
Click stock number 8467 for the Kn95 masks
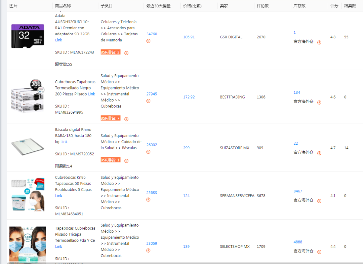pos(297,191)
